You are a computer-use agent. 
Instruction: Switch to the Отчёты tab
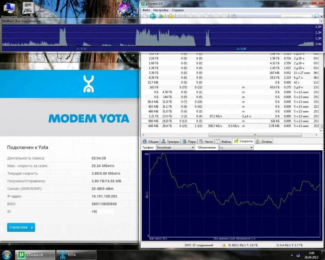264,142
